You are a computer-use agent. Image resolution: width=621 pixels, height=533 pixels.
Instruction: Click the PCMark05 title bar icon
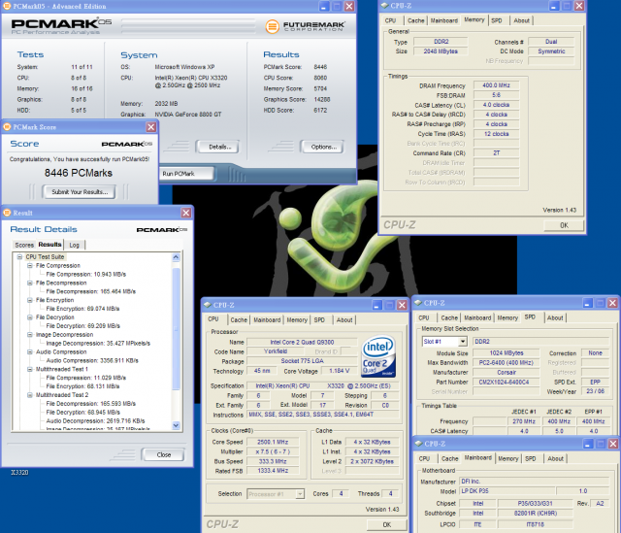pyautogui.click(x=7, y=6)
